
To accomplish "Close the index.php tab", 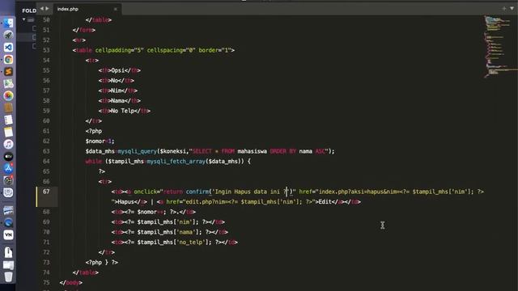I will tap(115, 9).
